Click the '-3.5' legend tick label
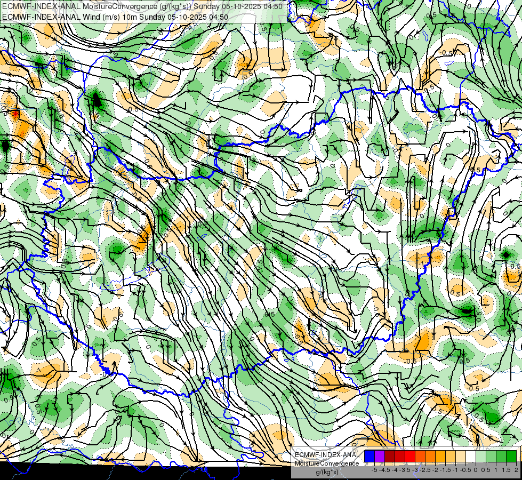This screenshot has width=522, height=480. tap(405, 470)
